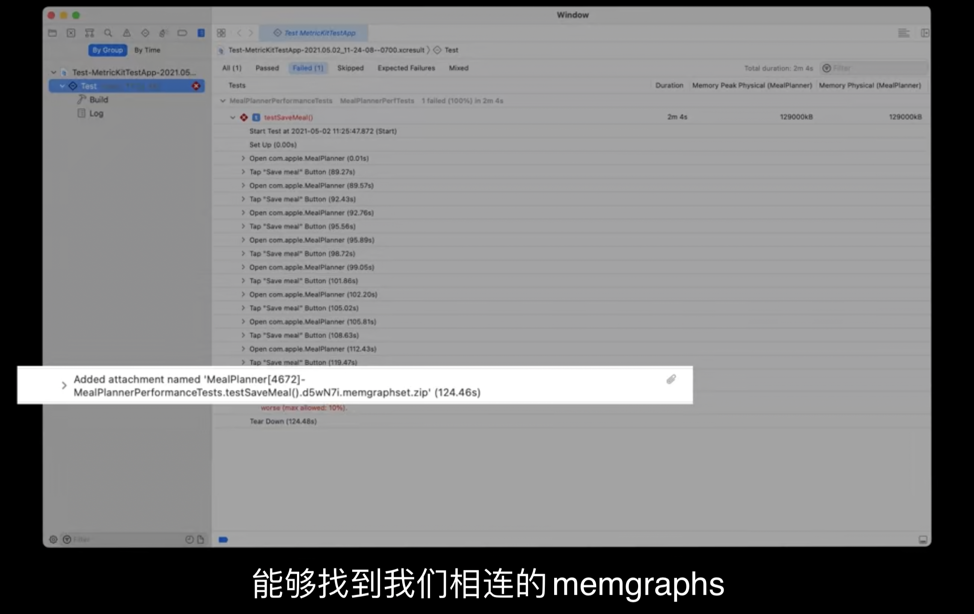Open the Symbol navigator icon
This screenshot has height=614, width=974.
click(x=89, y=33)
